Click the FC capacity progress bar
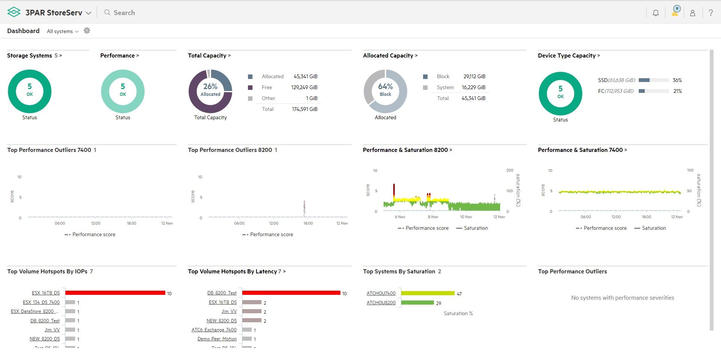 (x=654, y=91)
